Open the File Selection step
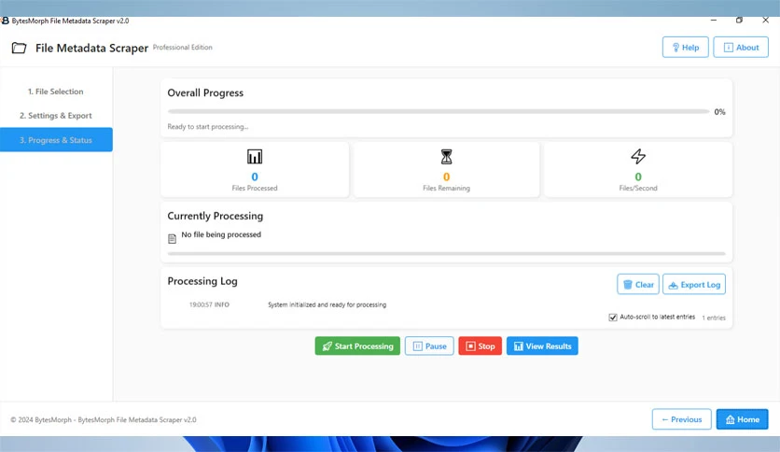The width and height of the screenshot is (780, 452). (56, 92)
